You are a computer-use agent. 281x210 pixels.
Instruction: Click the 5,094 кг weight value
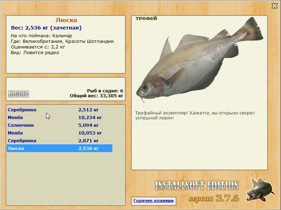pos(88,125)
